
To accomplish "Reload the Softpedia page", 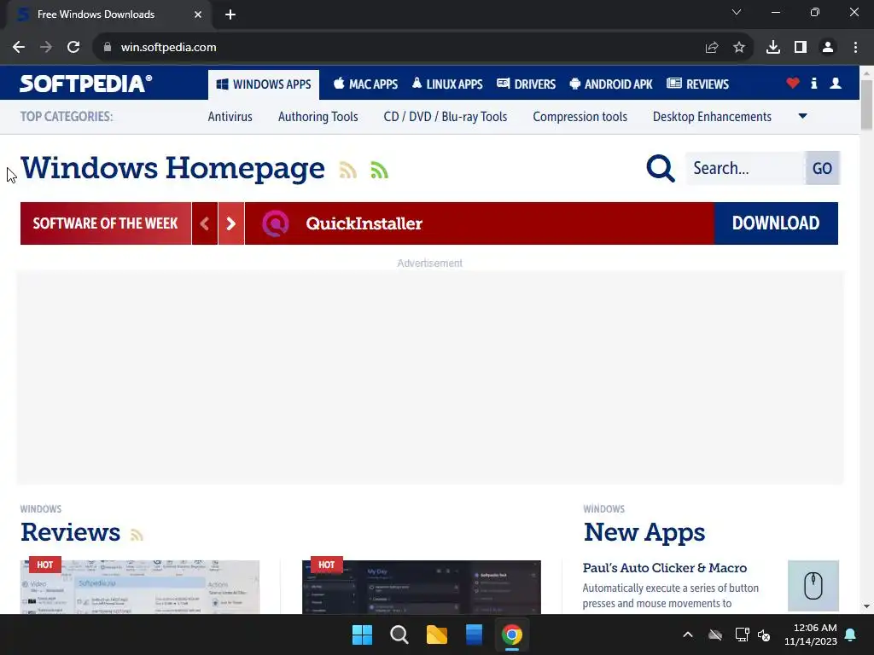I will (x=73, y=48).
